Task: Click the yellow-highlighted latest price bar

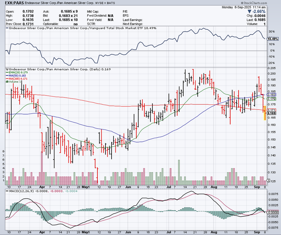Action: [x=265, y=113]
